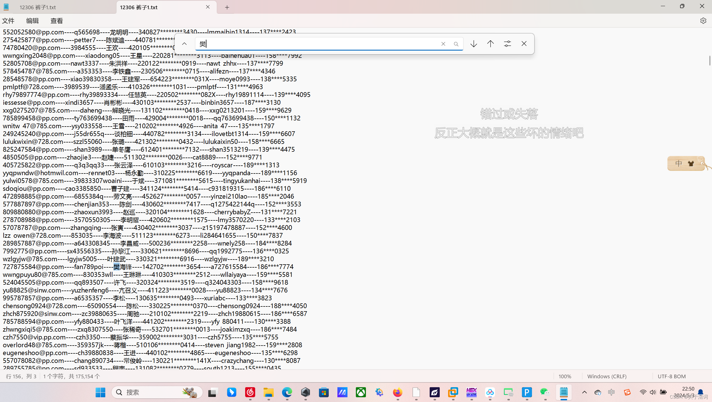Click the 100% zoom level in the status bar
The width and height of the screenshot is (712, 402).
point(565,377)
